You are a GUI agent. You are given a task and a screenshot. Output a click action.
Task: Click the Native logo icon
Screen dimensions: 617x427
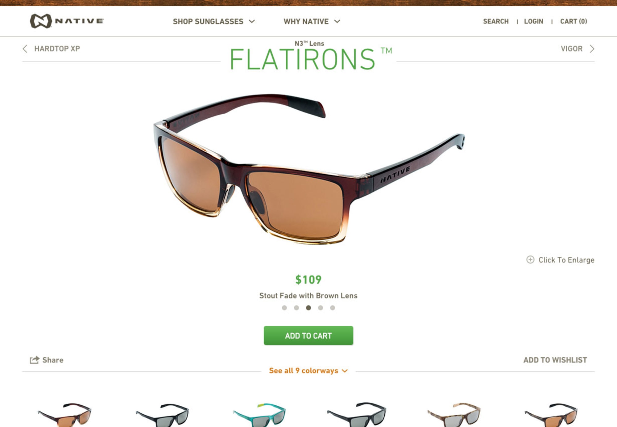click(x=40, y=21)
